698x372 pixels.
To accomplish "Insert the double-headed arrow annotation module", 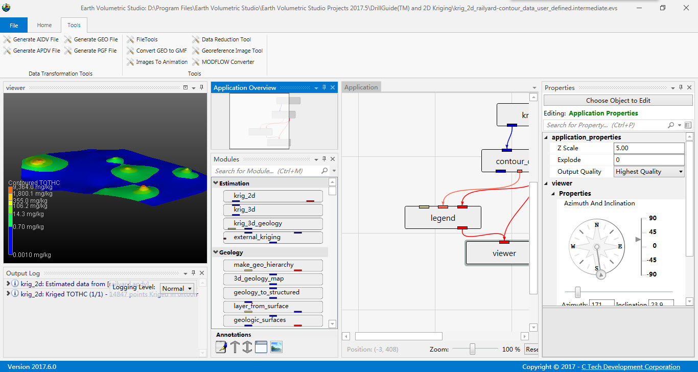I will click(247, 347).
